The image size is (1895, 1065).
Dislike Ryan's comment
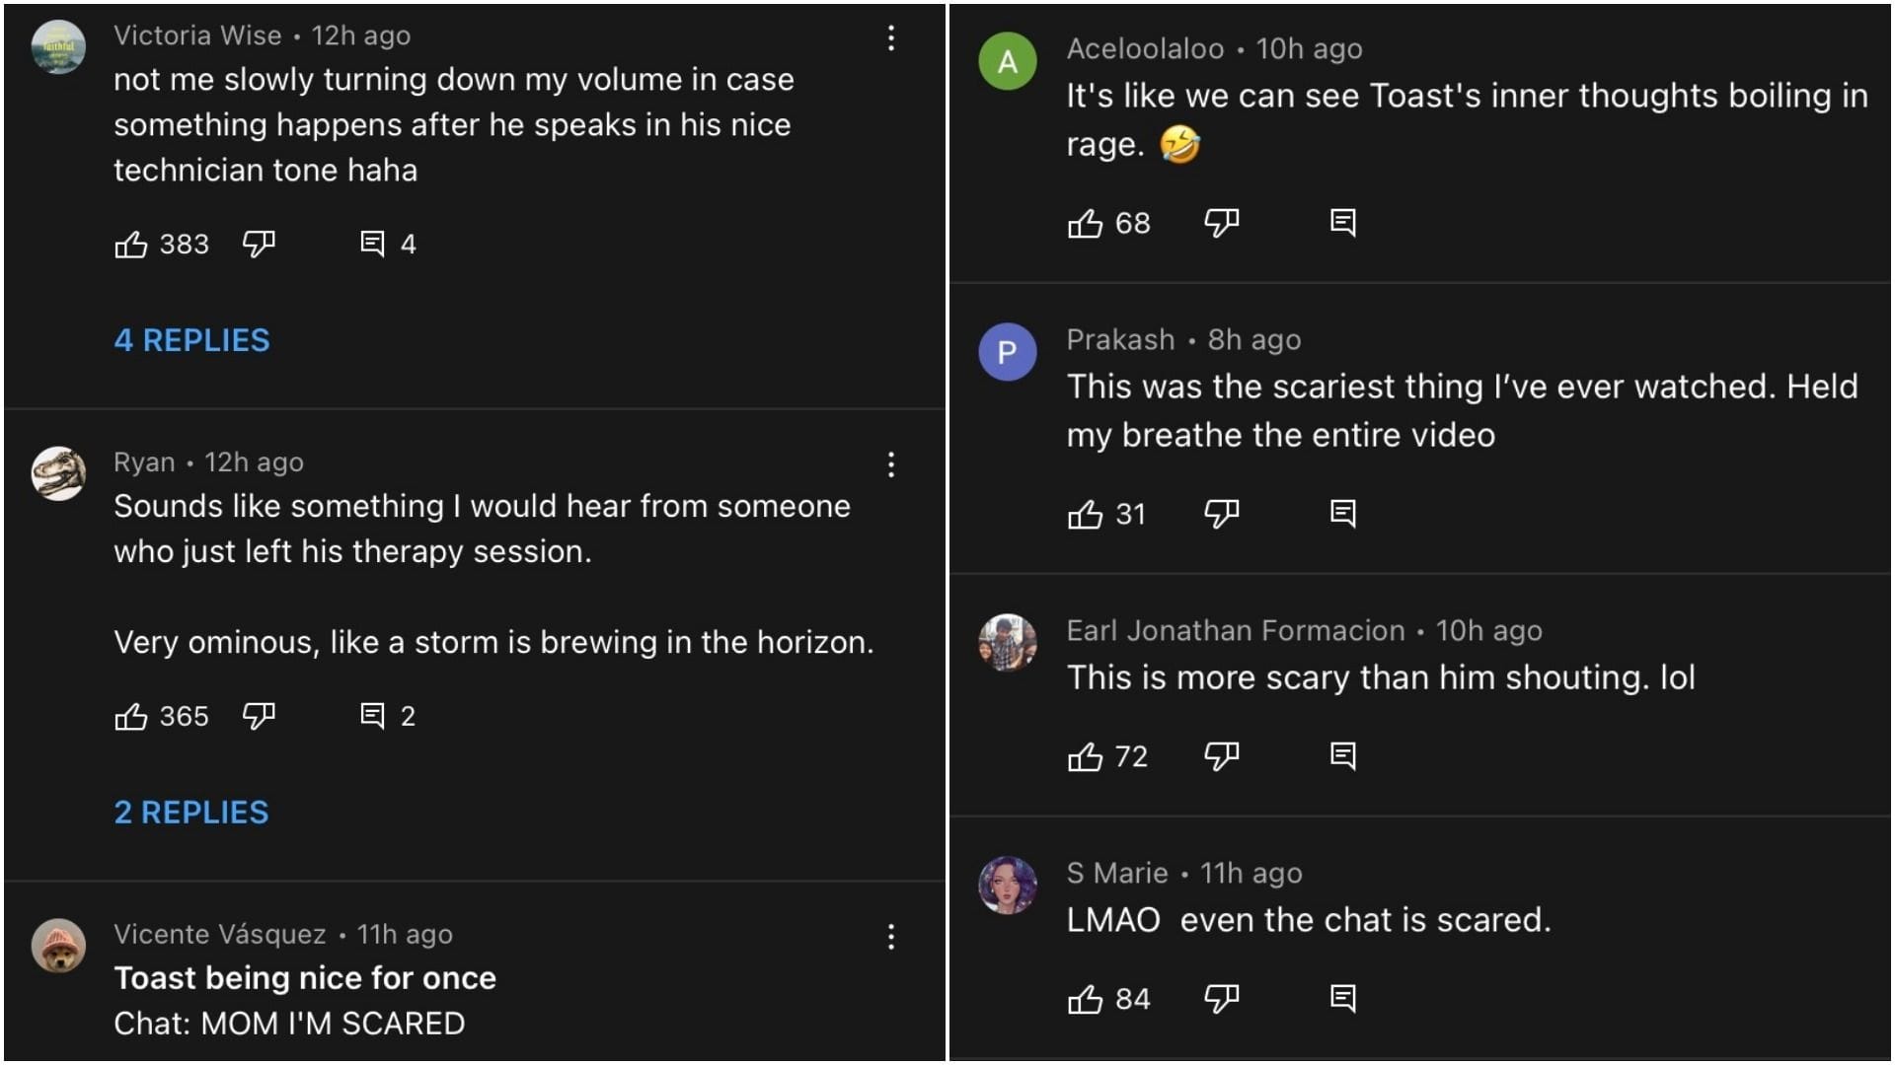(x=260, y=716)
